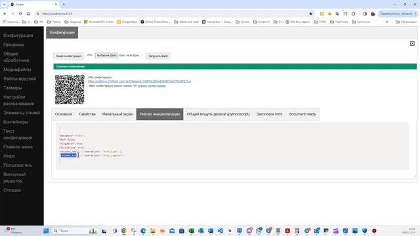Open the HTML bookmarks folder
Screen dimensions: 420x236
320,22
